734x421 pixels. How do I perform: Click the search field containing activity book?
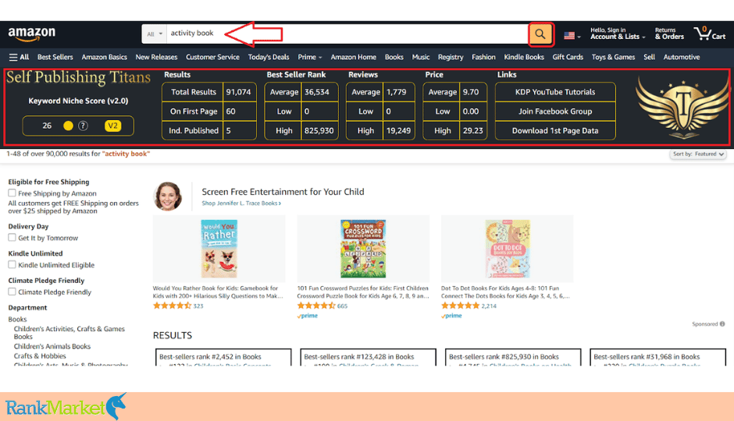point(347,34)
